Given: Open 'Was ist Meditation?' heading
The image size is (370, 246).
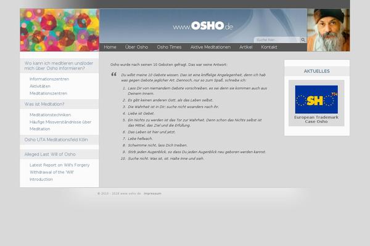Looking at the screenshot, I should point(44,104).
